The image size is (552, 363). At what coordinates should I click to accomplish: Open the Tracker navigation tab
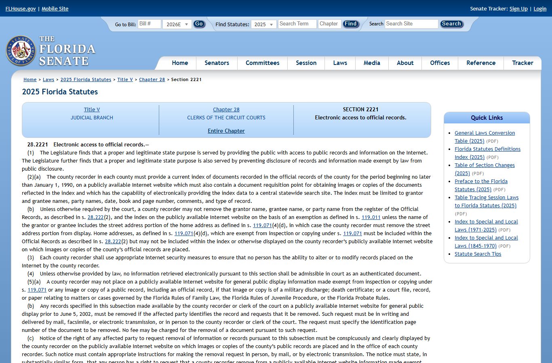523,63
